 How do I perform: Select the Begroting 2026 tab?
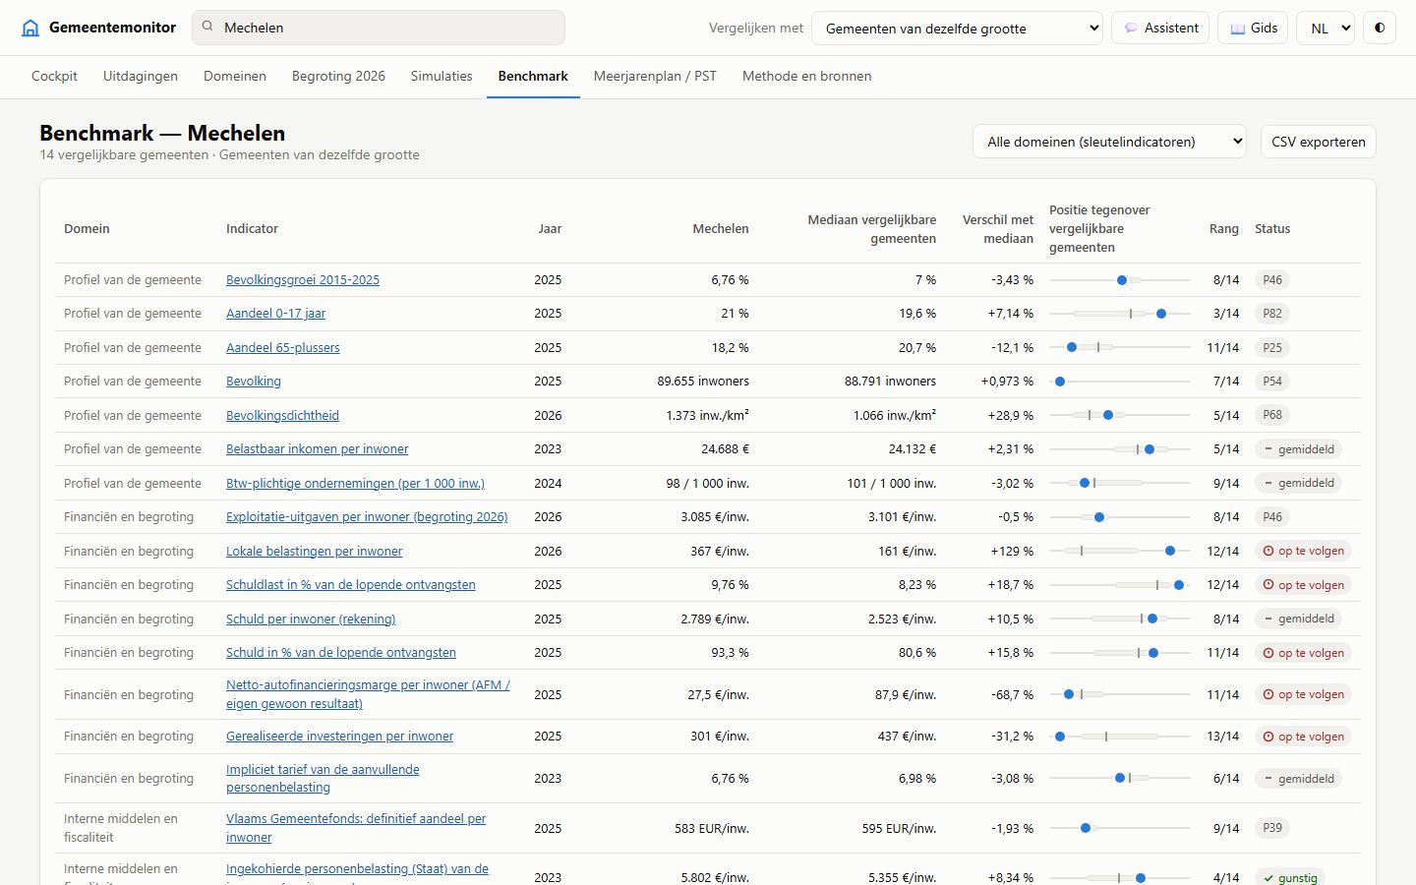(x=338, y=76)
